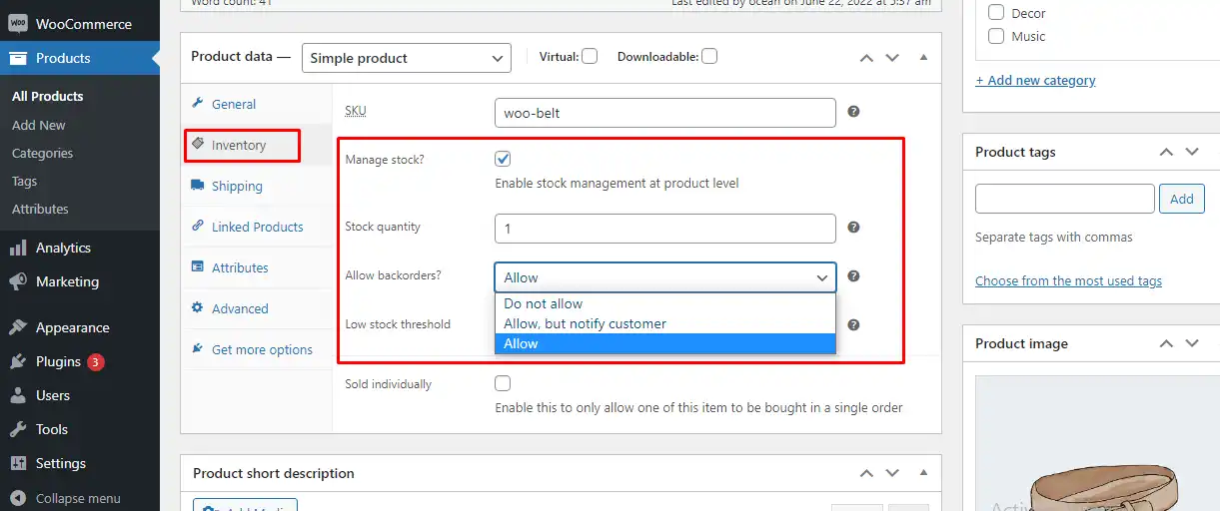Click '+ Add new category' link

1035,80
